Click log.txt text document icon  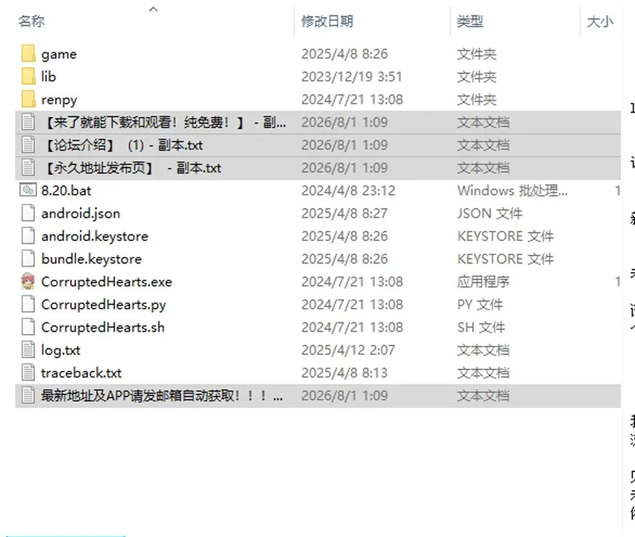[x=28, y=350]
